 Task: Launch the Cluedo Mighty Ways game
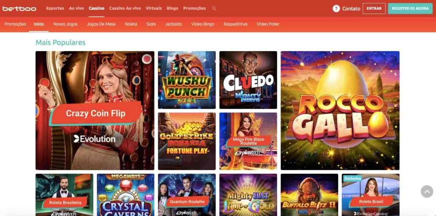[x=248, y=80]
